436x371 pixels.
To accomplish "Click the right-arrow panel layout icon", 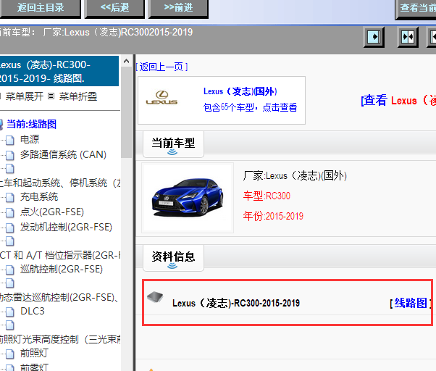I will tap(374, 37).
